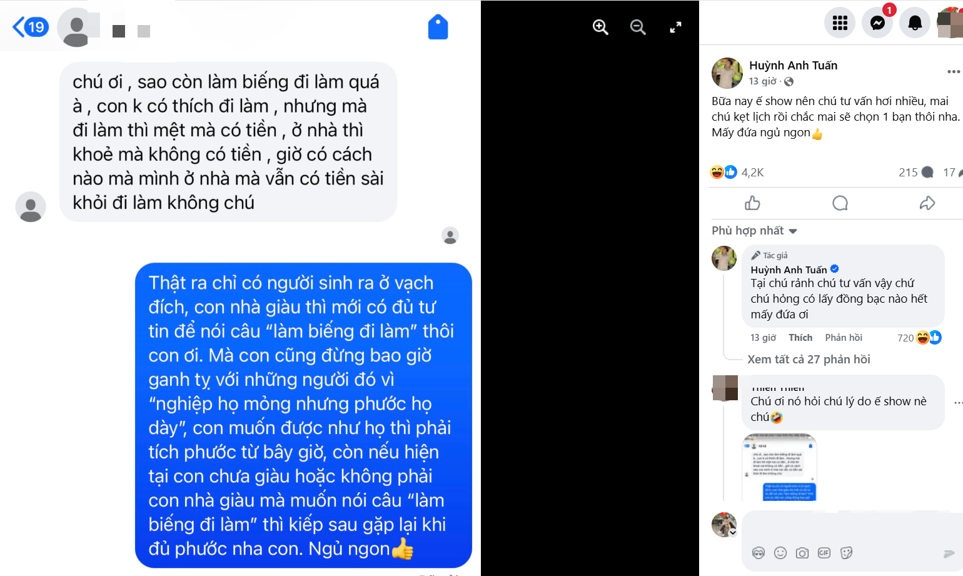
Task: Zoom in on the photo
Action: point(600,27)
